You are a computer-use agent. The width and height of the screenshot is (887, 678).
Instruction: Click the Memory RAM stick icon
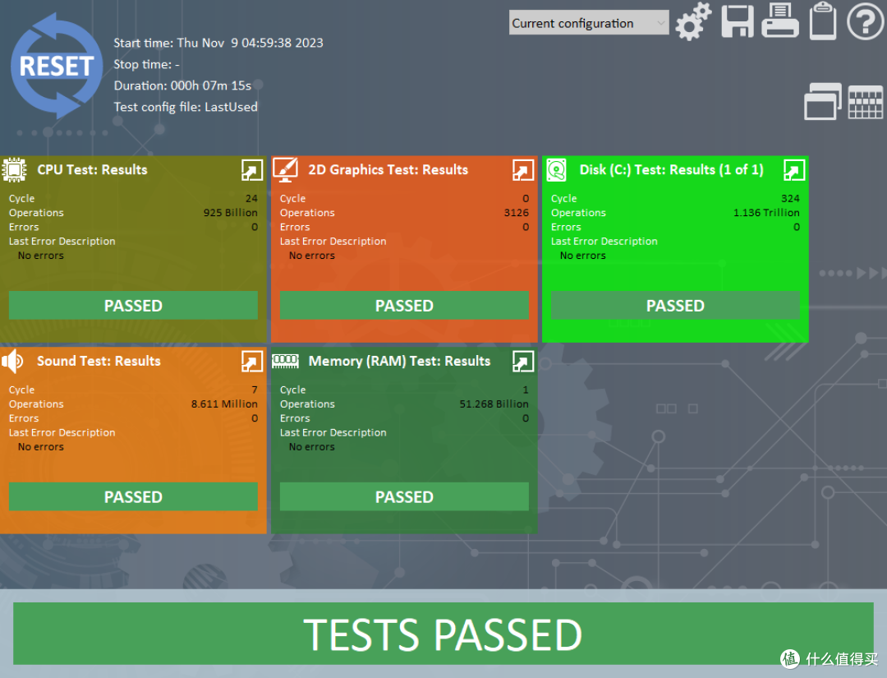coord(285,361)
